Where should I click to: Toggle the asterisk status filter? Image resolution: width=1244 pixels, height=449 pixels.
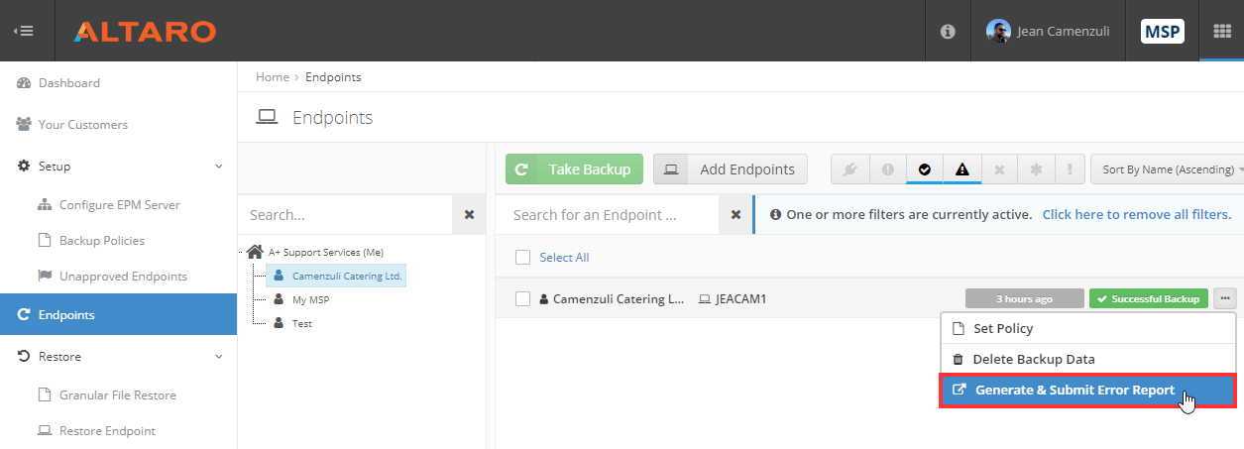click(x=1036, y=169)
